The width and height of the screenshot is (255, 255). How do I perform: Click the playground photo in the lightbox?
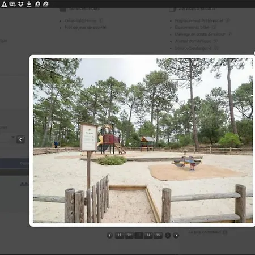tap(143, 141)
